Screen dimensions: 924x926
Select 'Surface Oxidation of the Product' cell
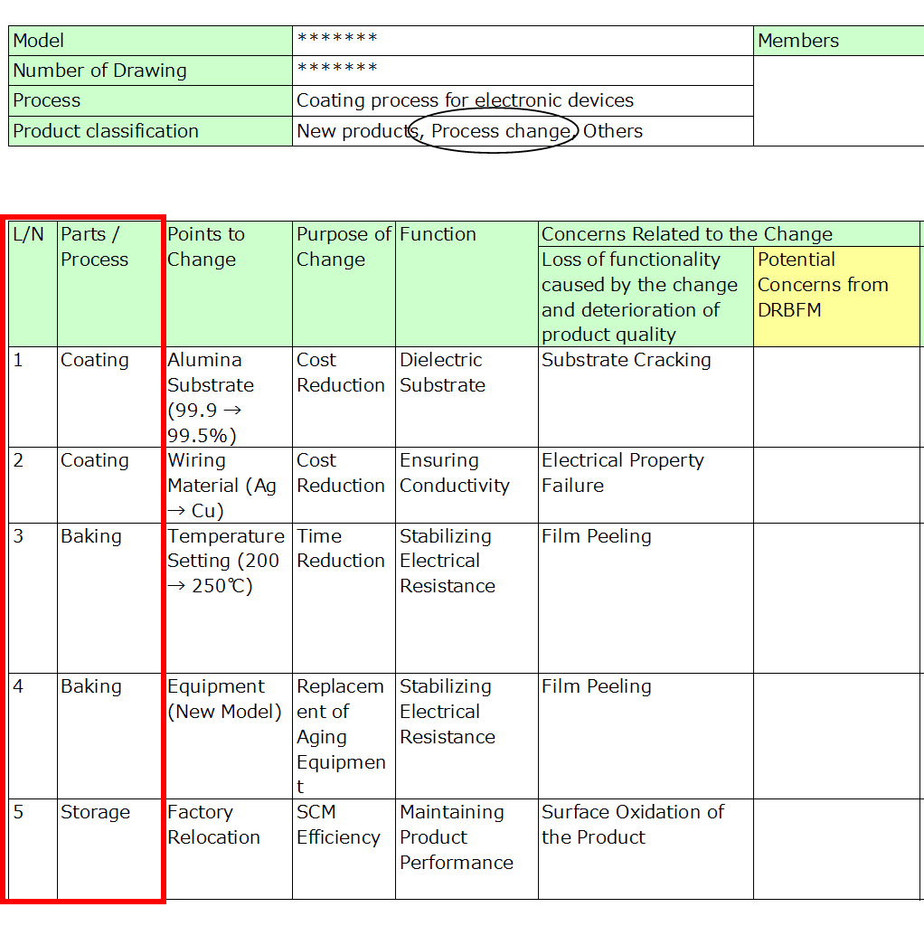click(646, 849)
